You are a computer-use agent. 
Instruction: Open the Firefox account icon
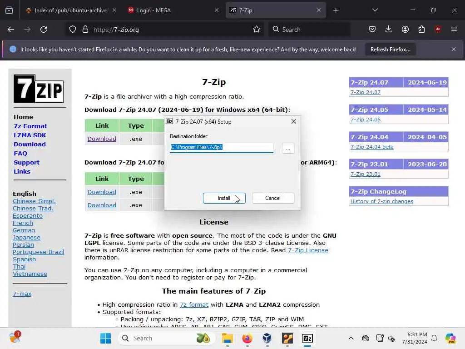tap(405, 30)
